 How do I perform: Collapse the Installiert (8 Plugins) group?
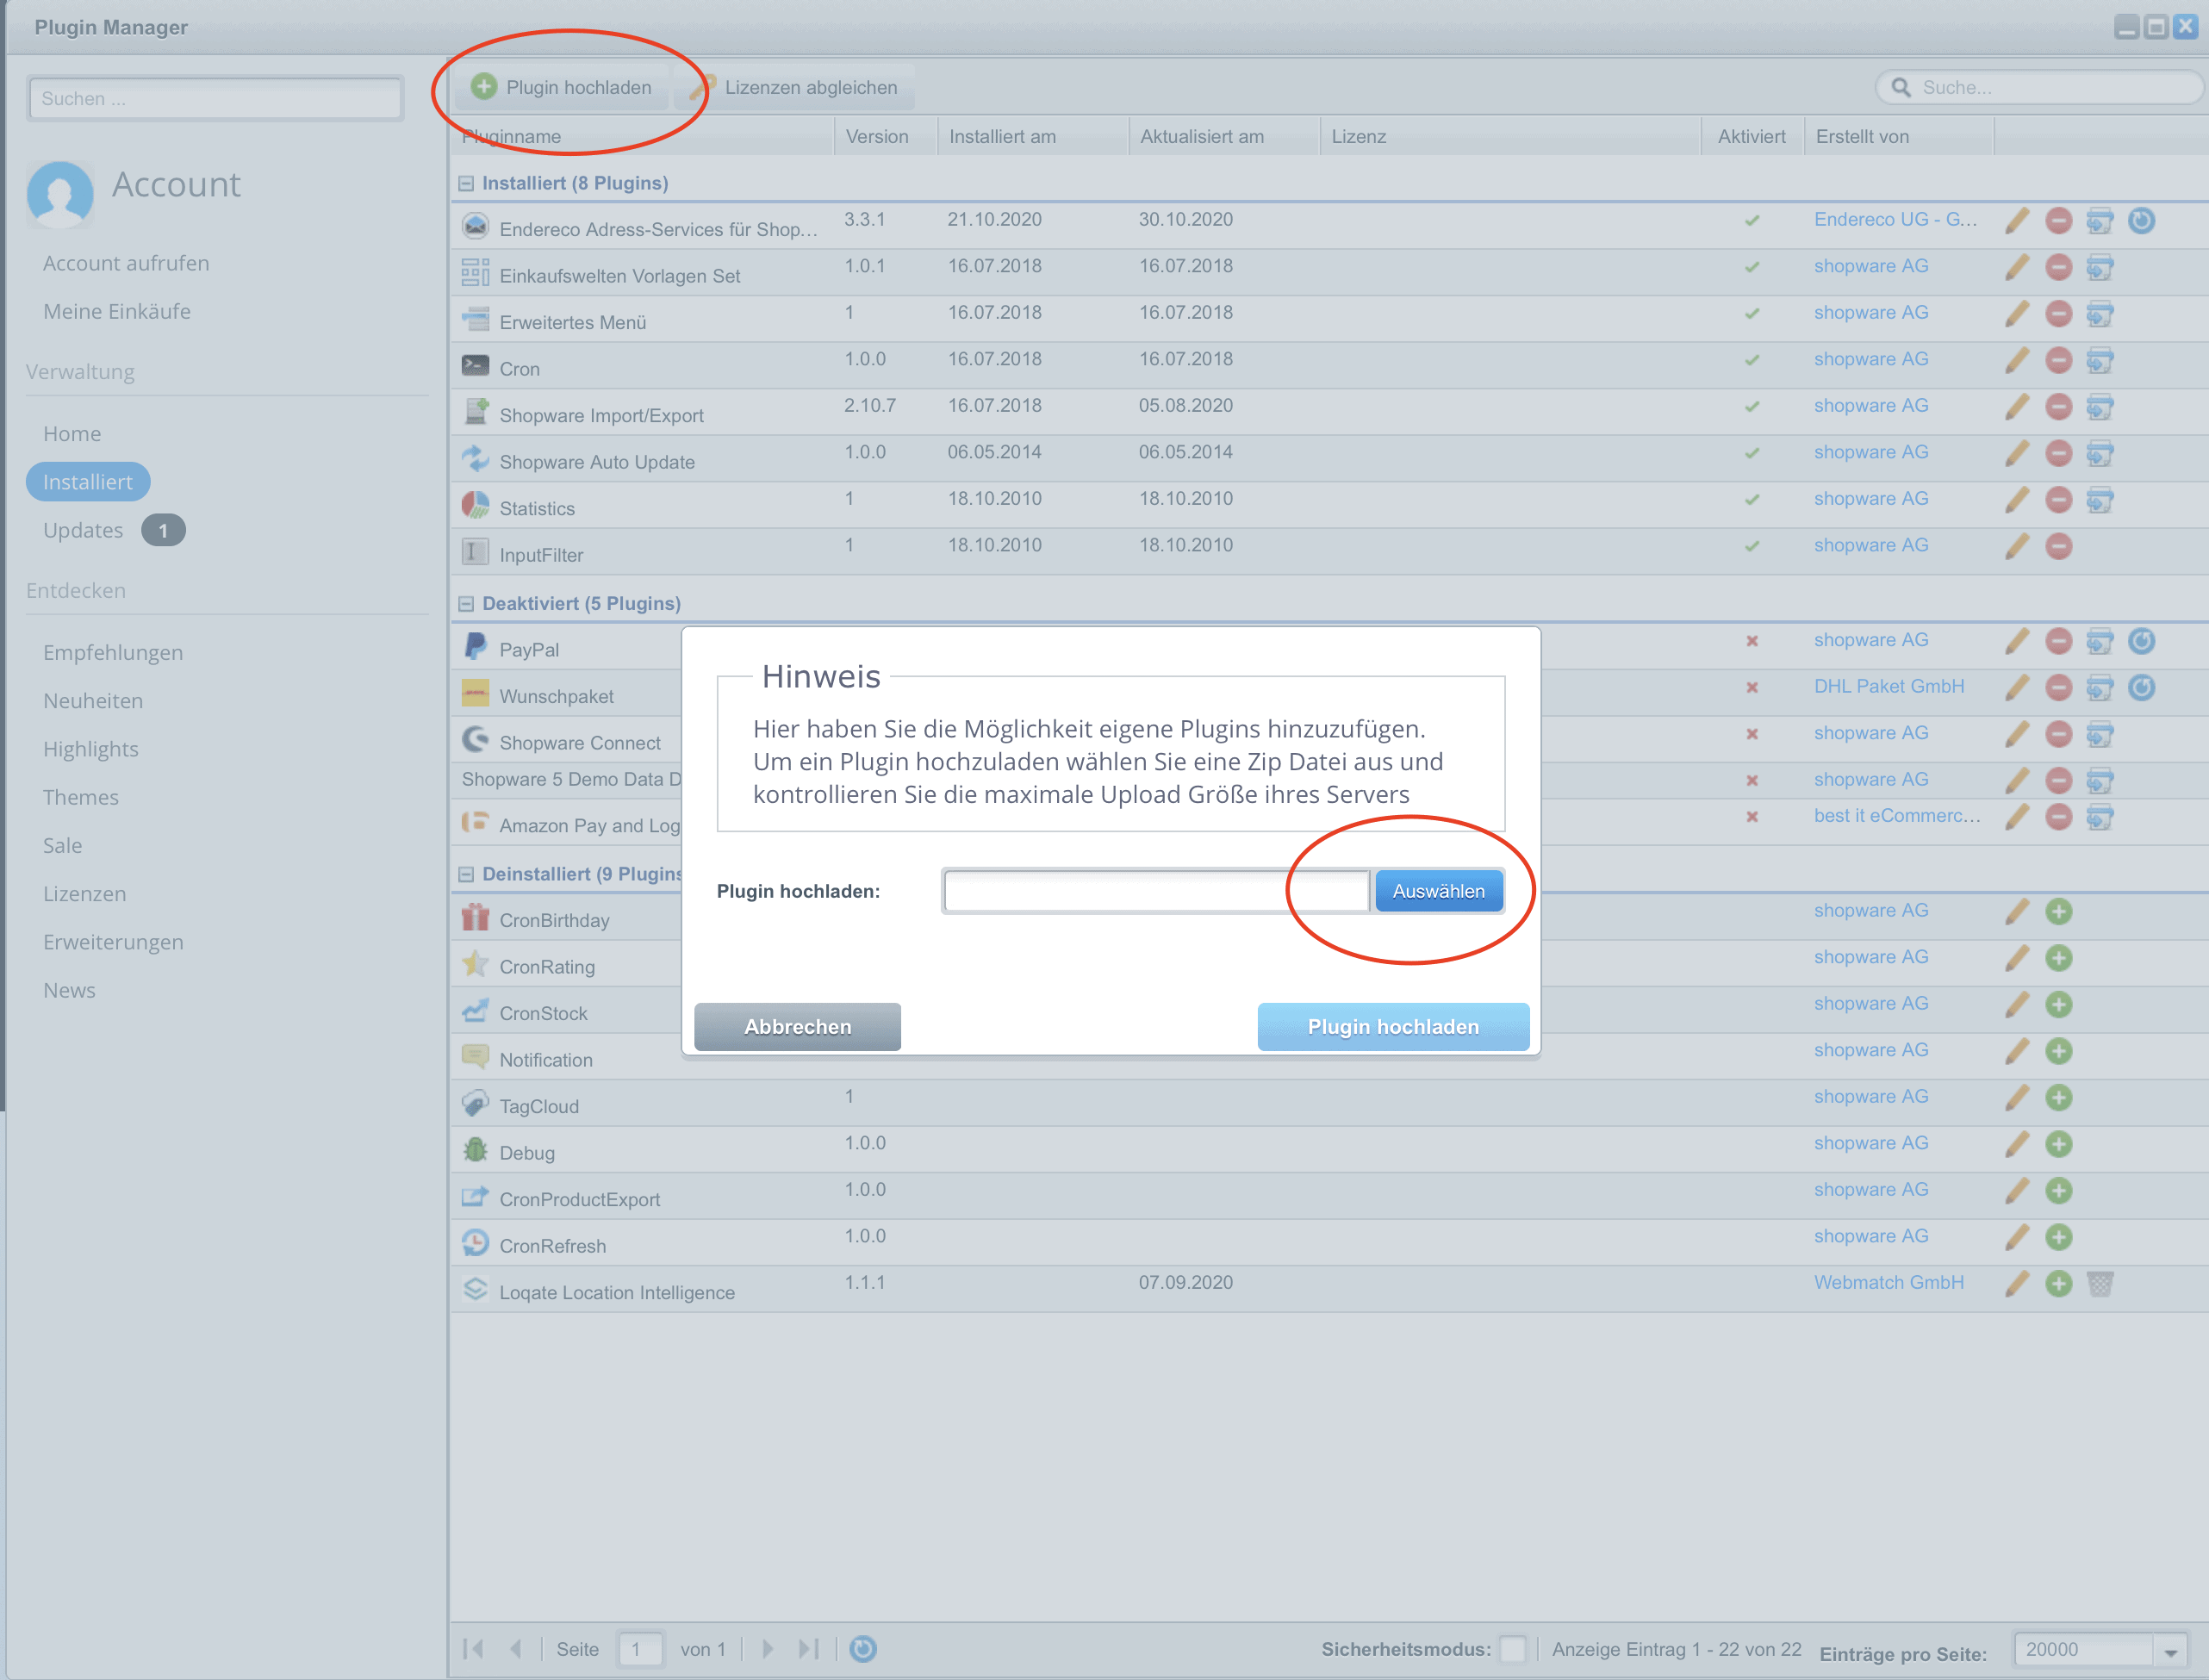tap(466, 184)
